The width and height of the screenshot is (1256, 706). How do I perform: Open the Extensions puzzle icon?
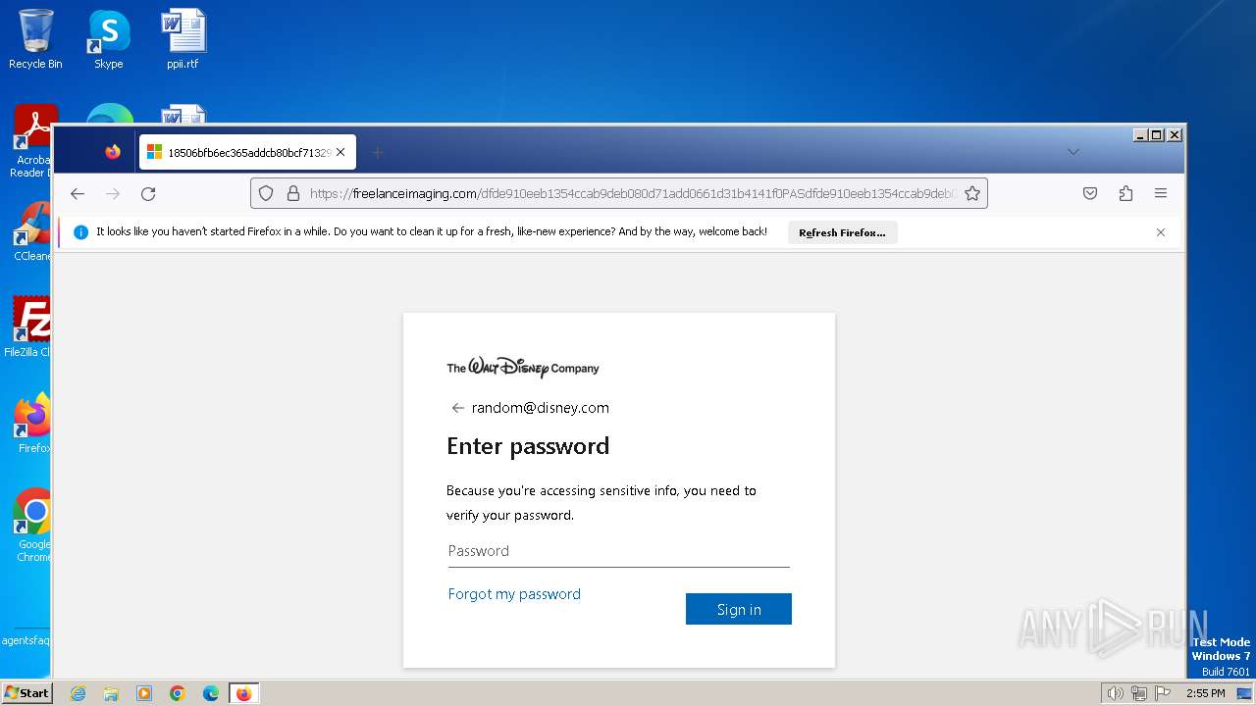(1125, 194)
